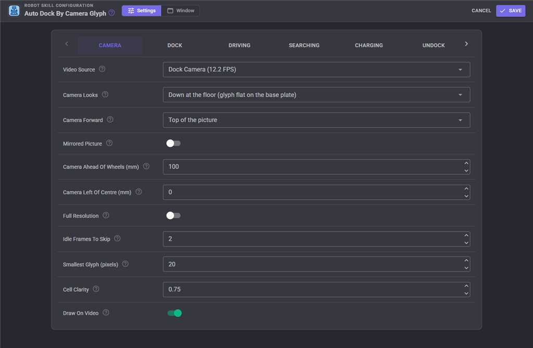Open the Driving tab
Screen dimensions: 533x348
point(239,46)
